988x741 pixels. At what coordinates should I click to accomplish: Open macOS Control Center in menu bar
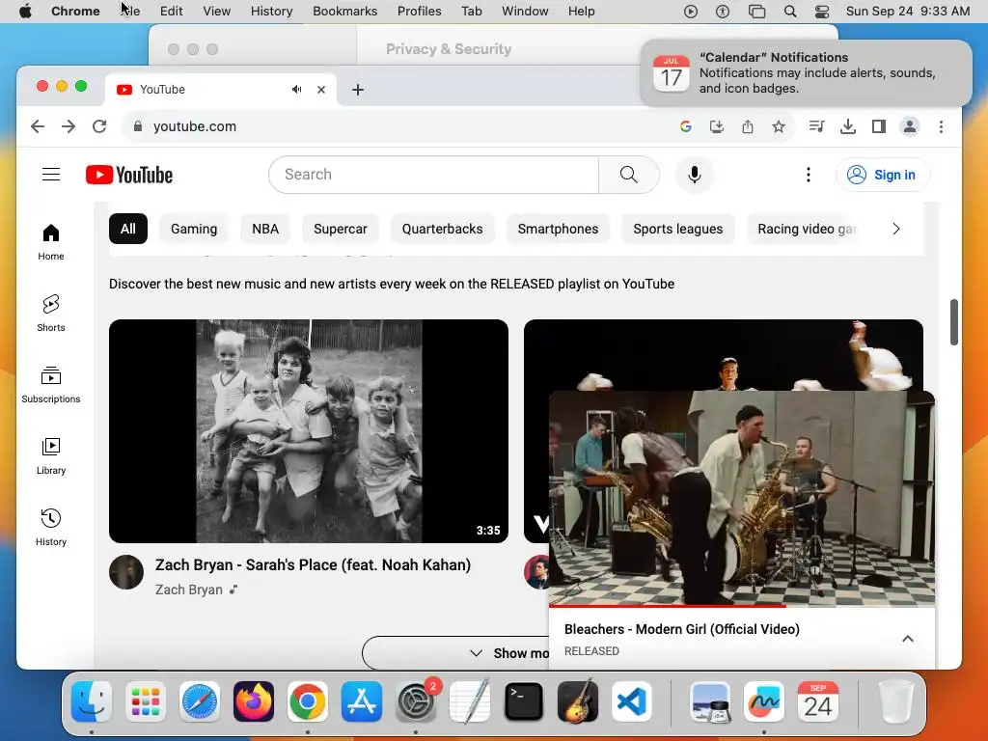coord(822,12)
